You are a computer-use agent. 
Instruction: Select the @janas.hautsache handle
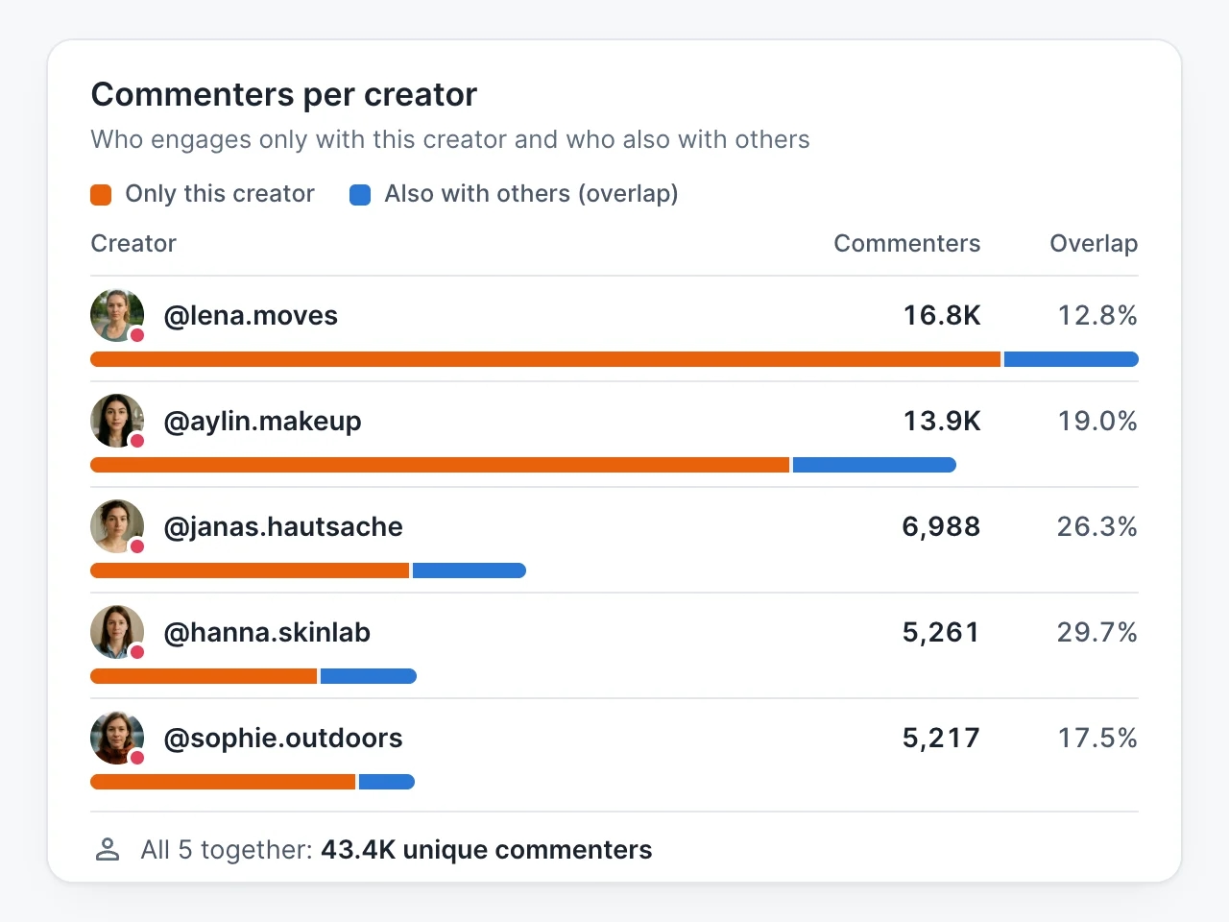pyautogui.click(x=283, y=527)
